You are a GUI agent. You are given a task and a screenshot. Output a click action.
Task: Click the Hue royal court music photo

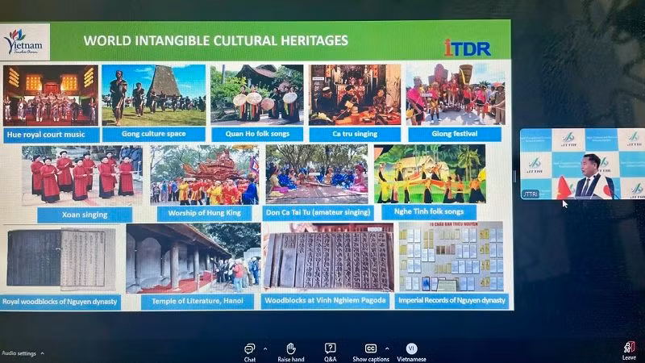point(50,94)
